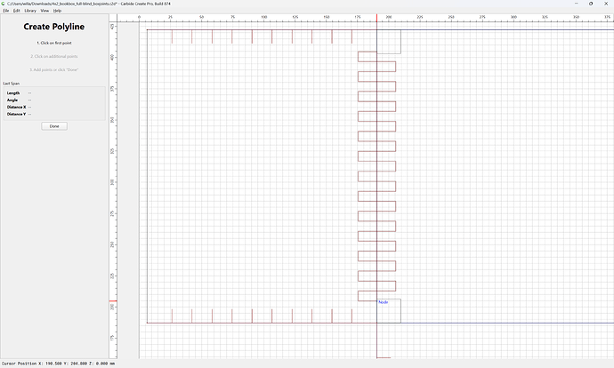Open the View menu
This screenshot has height=368, width=614.
[44, 11]
